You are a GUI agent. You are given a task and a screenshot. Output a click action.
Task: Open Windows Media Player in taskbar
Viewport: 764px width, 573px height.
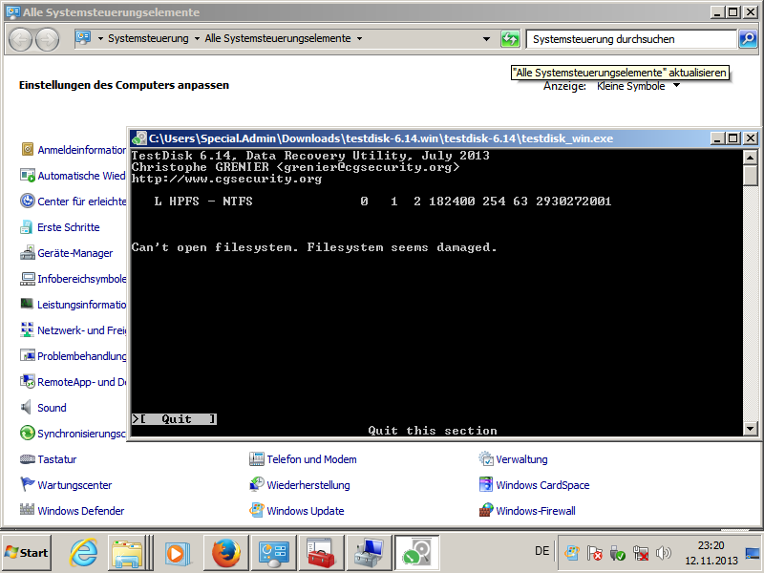[x=177, y=553]
